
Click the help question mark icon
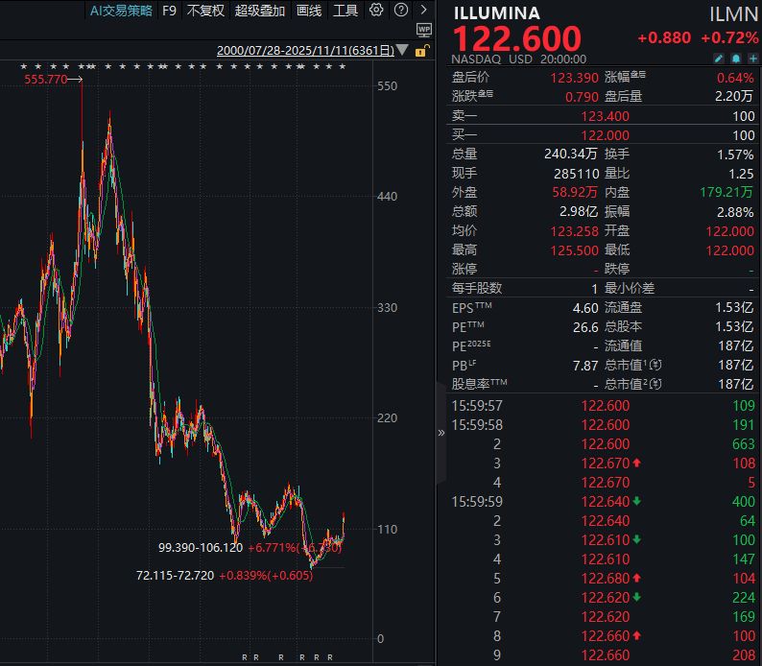399,11
